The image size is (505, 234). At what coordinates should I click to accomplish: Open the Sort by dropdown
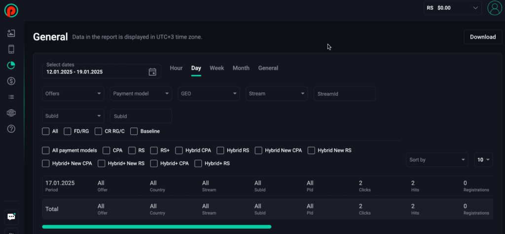pyautogui.click(x=437, y=160)
